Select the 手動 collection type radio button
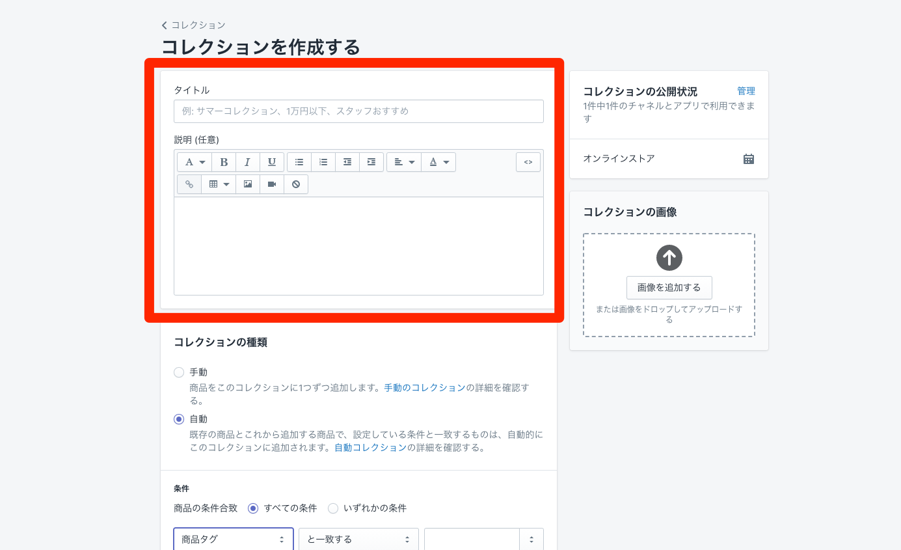This screenshot has height=550, width=901. 179,372
